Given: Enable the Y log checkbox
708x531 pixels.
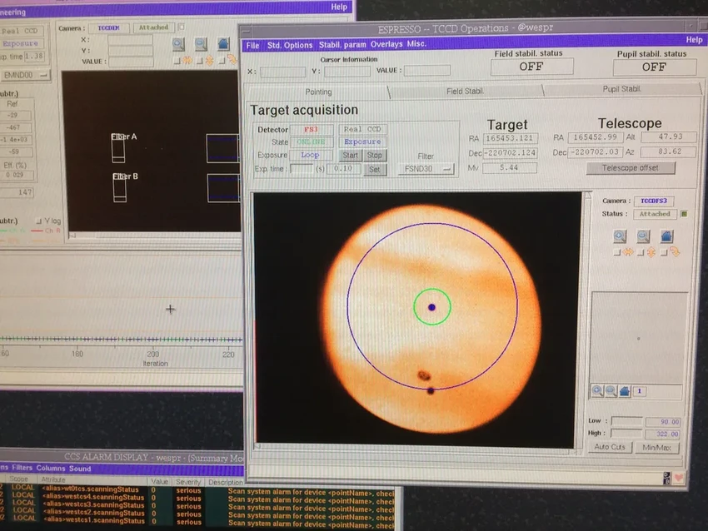Looking at the screenshot, I should click(38, 221).
